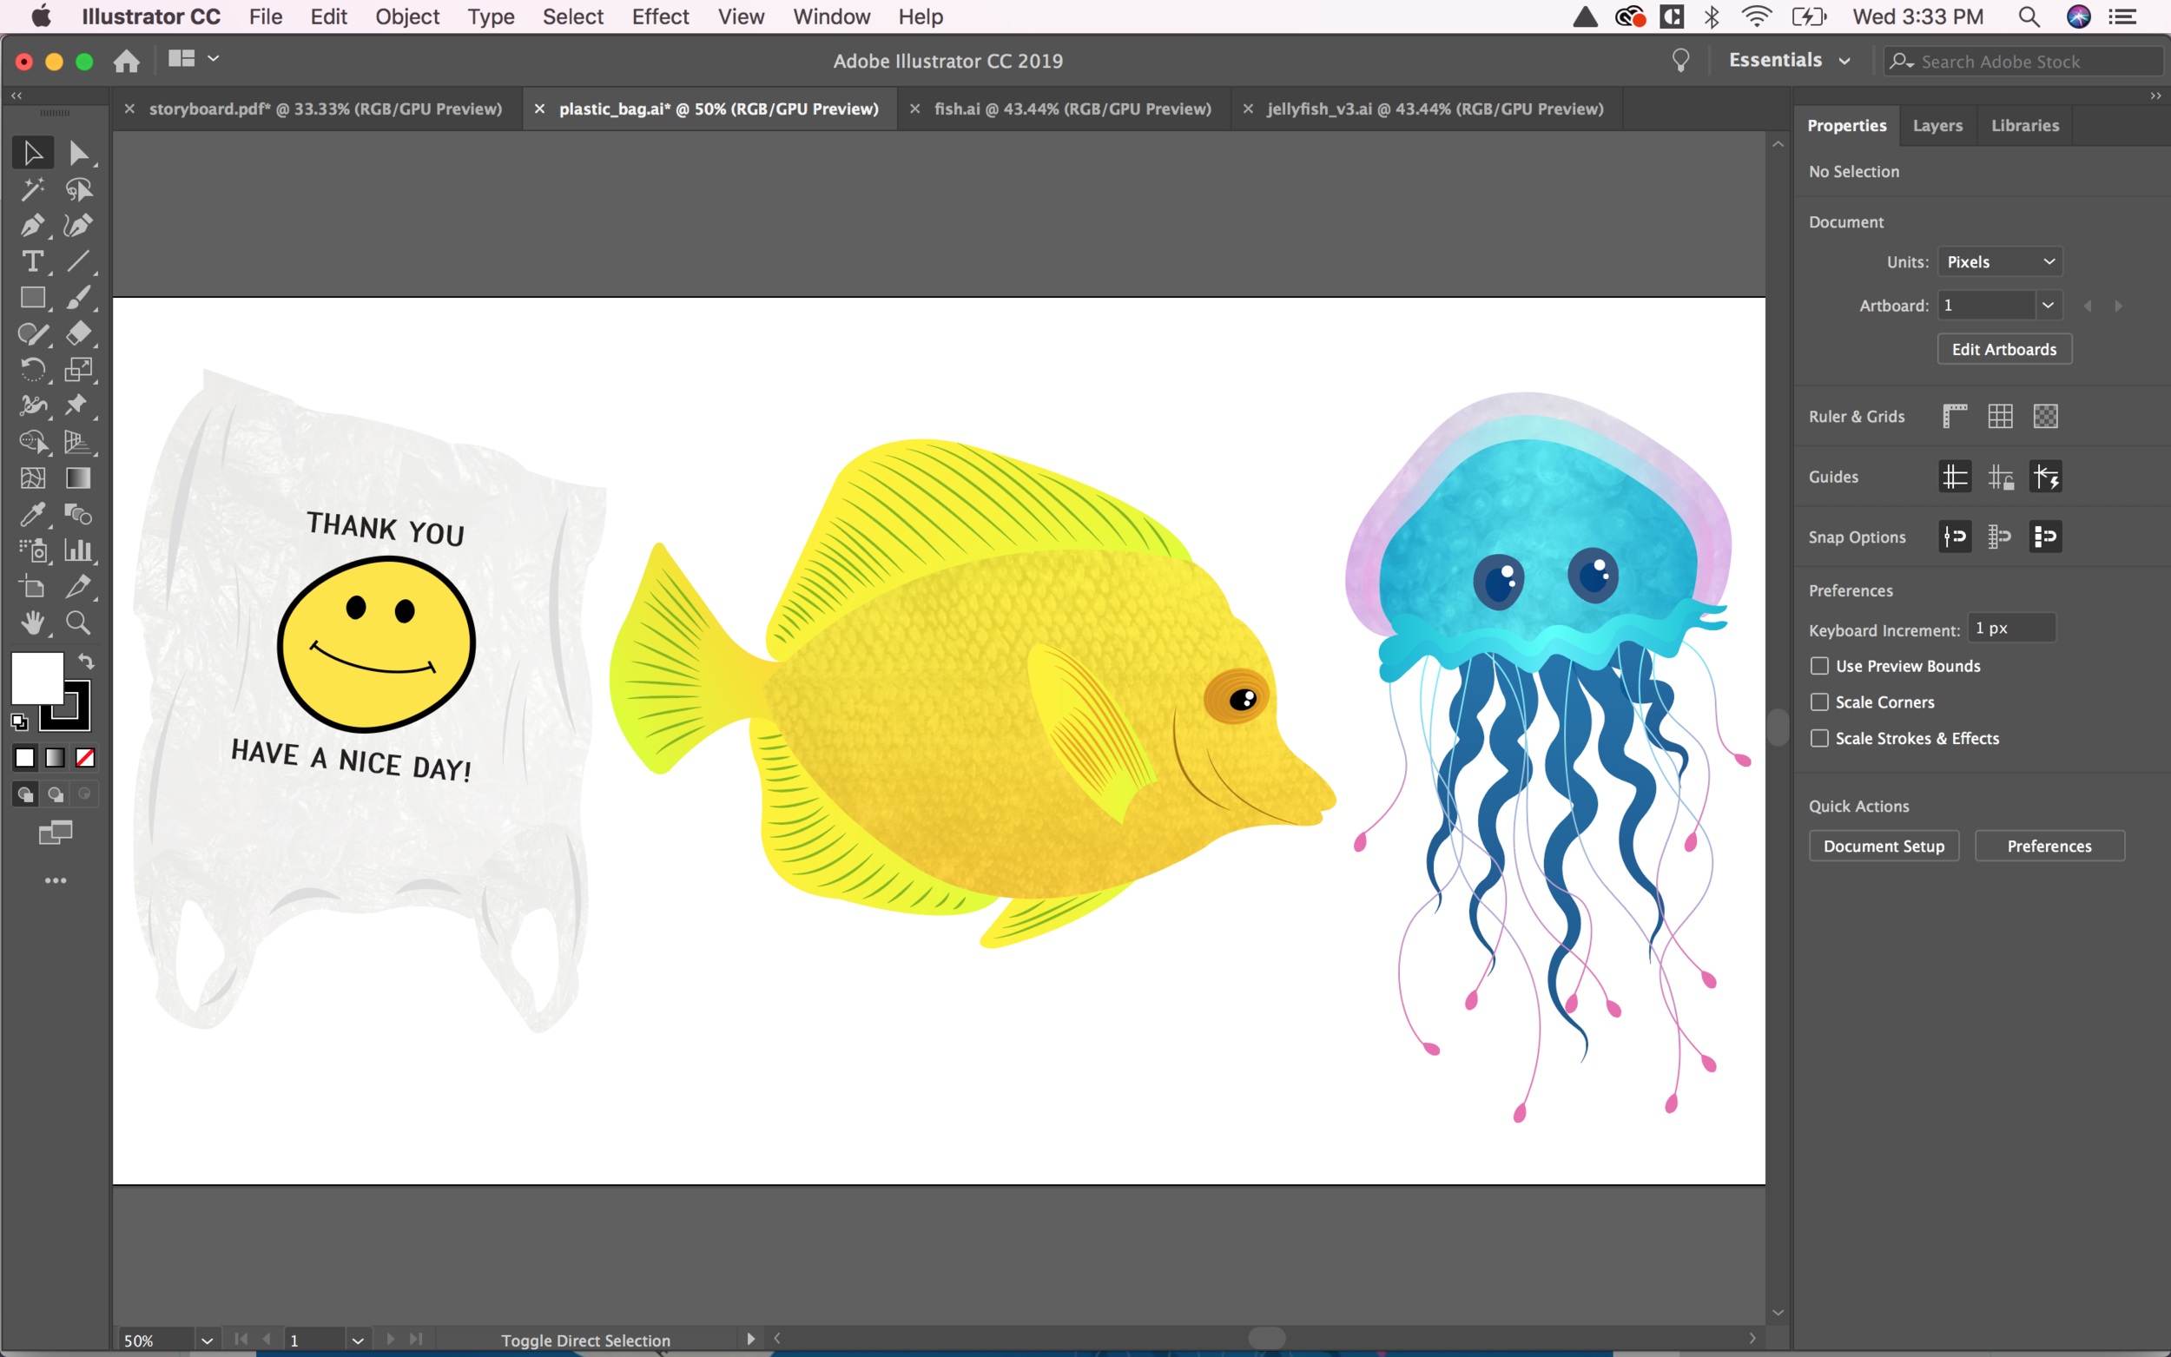Expand the Essentials workspace switcher
Viewport: 2171px width, 1357px height.
point(1789,61)
